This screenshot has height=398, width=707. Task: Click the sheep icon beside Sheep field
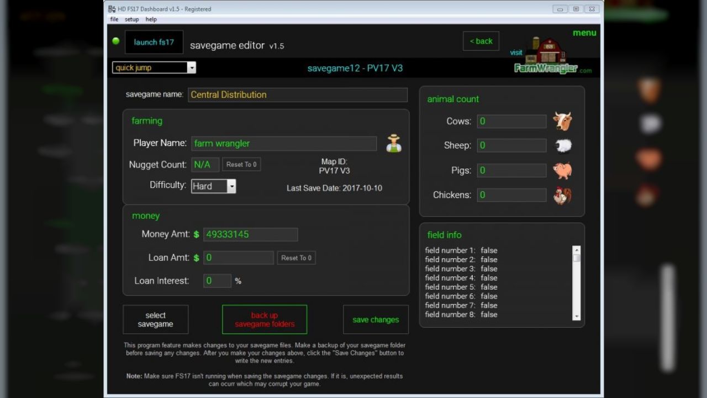tap(563, 145)
